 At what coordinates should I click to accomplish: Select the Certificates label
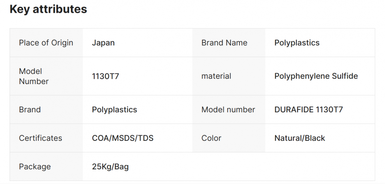point(40,138)
